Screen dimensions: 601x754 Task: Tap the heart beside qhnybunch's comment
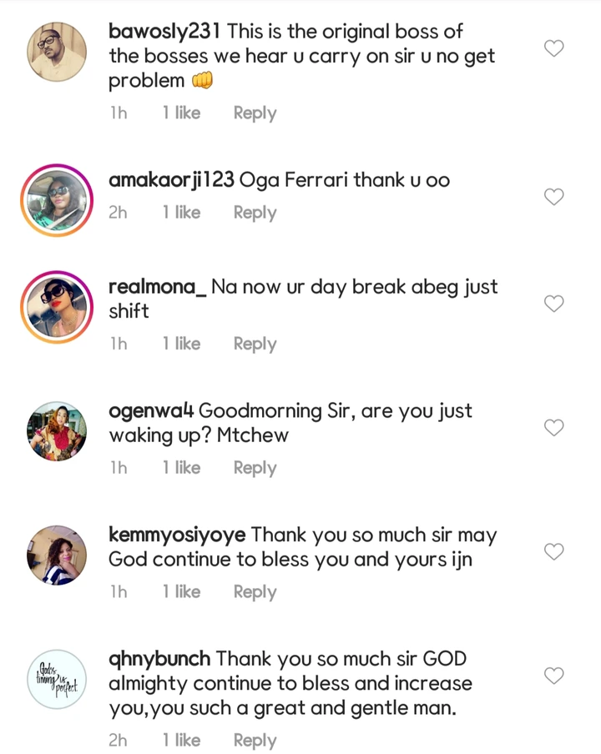pos(554,676)
